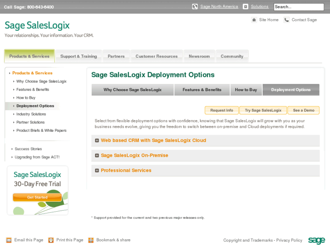
Task: Click the Contact Sage phone icon
Action: pyautogui.click(x=286, y=20)
